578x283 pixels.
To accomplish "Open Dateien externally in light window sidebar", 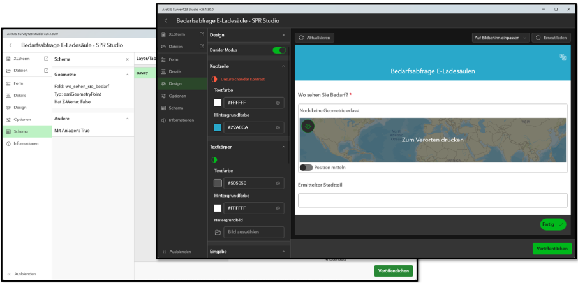I will [x=46, y=70].
